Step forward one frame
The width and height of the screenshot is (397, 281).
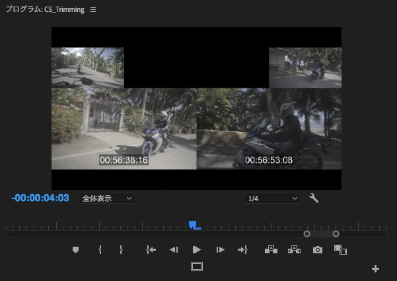[x=220, y=250]
